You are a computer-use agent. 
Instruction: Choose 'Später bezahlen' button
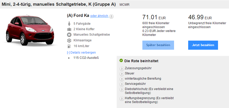point(158,45)
